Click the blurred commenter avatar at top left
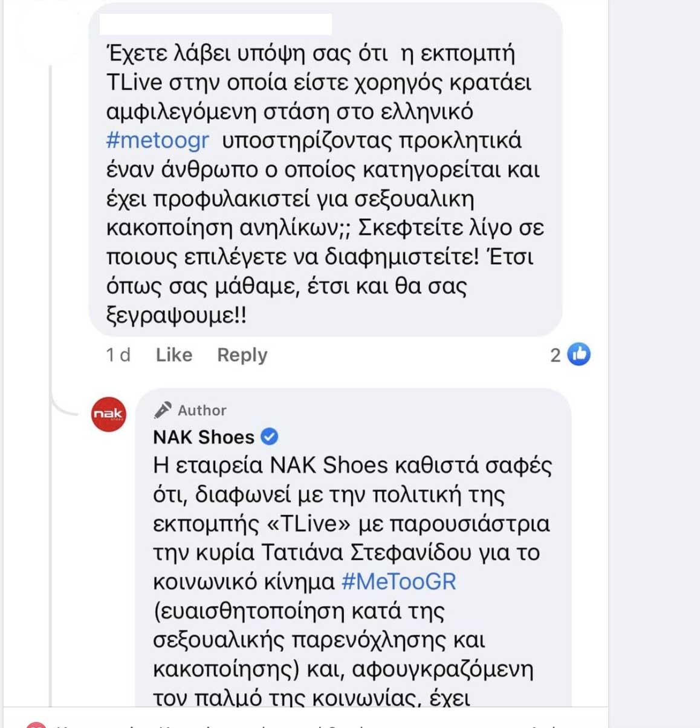Screen dimensions: 700x728 [x=45, y=33]
